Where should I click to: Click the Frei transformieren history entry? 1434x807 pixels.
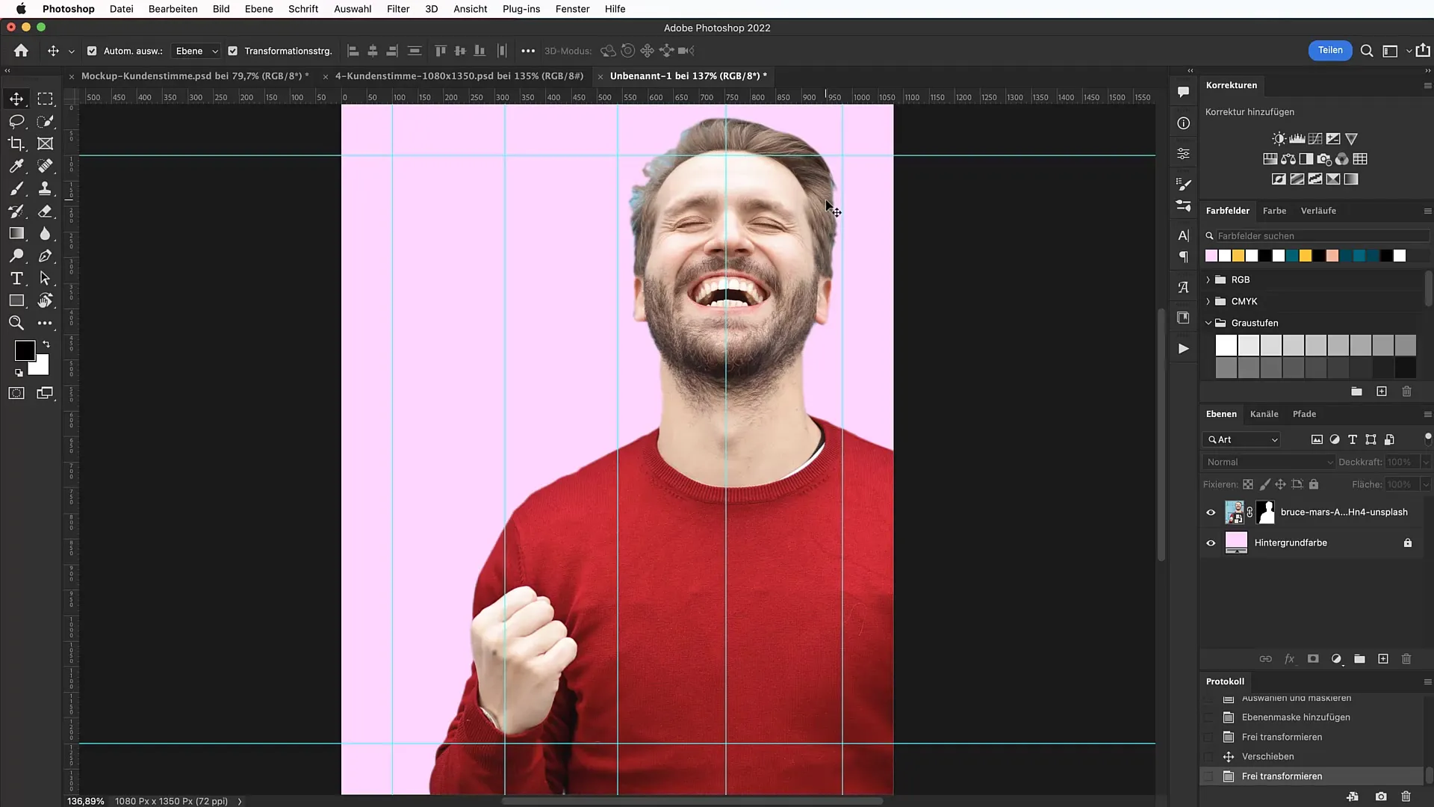(x=1282, y=776)
